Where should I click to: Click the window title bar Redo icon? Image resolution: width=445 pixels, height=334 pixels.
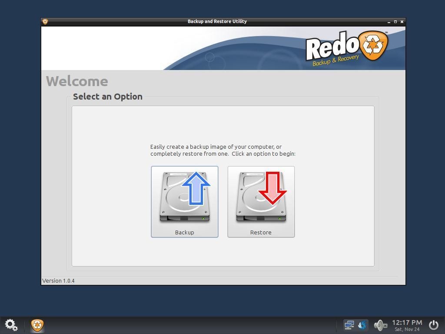45,22
